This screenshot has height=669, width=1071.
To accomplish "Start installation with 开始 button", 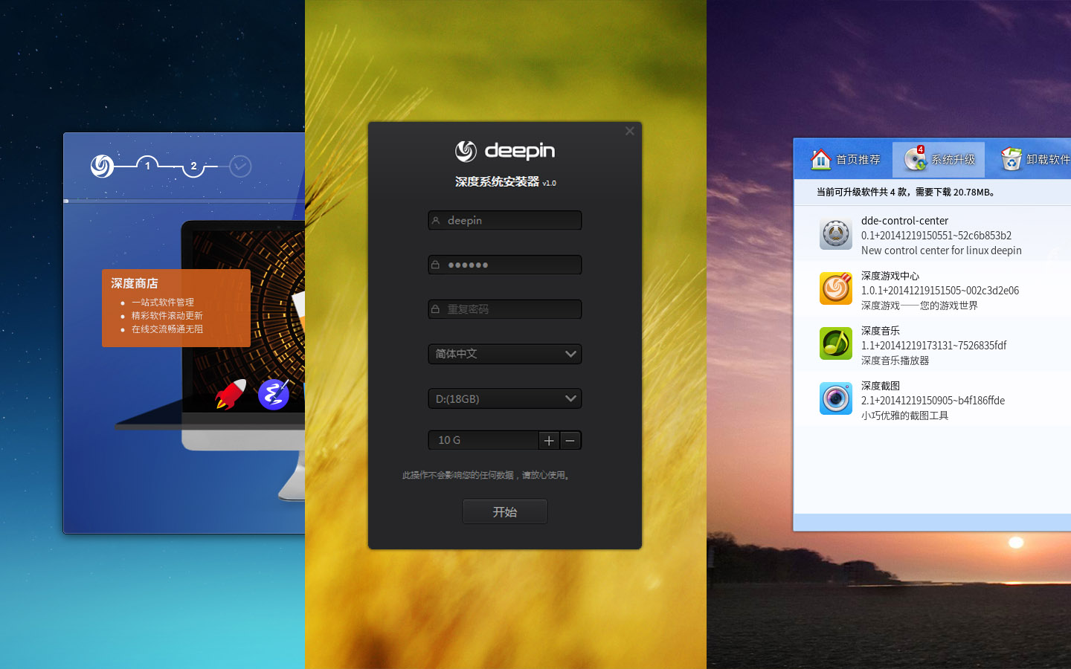I will pos(505,511).
